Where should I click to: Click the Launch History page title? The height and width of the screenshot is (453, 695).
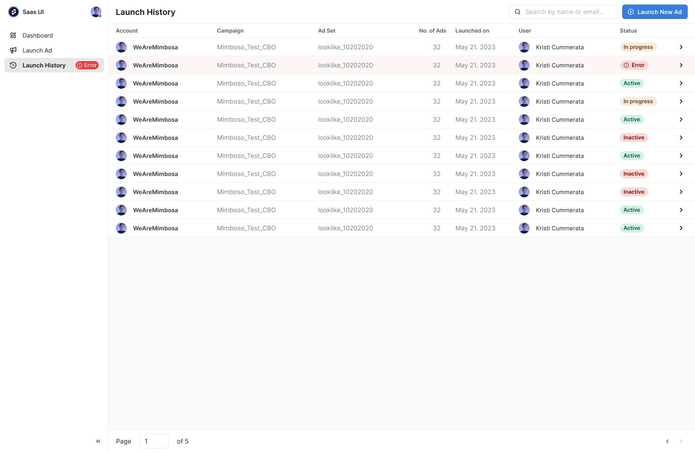(x=145, y=12)
